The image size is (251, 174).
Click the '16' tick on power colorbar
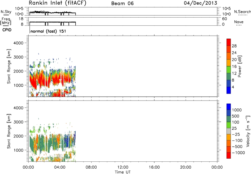(234, 67)
